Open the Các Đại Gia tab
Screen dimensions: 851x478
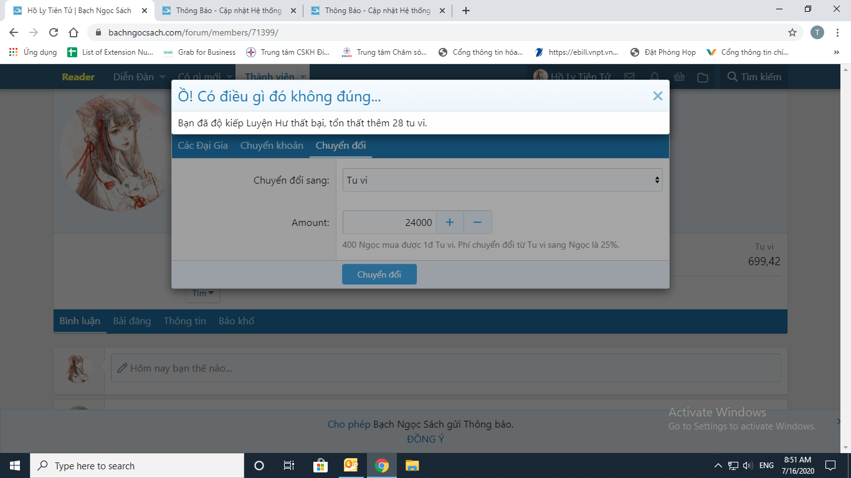tap(203, 146)
